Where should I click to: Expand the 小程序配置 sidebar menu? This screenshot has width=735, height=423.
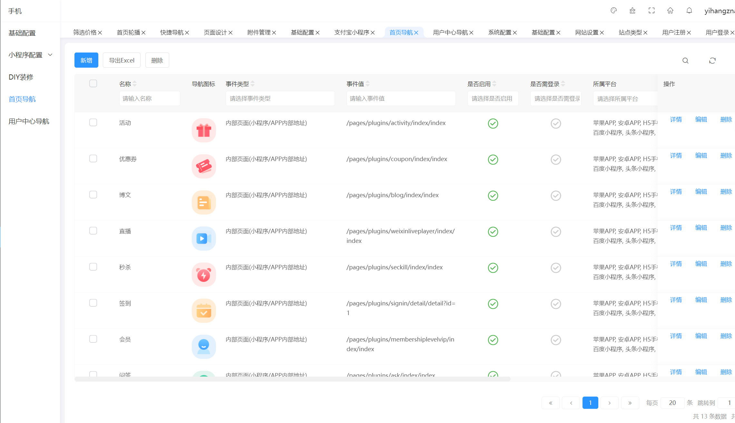30,55
